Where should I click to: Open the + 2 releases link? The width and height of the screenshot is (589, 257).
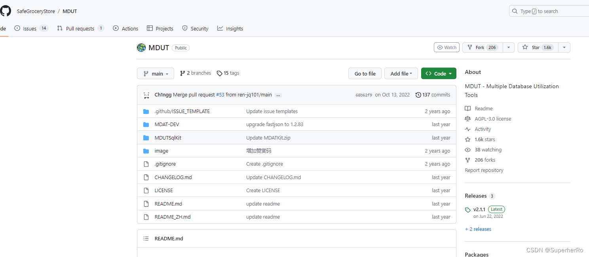click(478, 229)
